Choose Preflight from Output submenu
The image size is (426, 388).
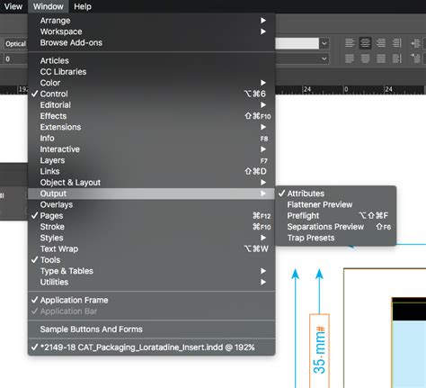[336, 216]
